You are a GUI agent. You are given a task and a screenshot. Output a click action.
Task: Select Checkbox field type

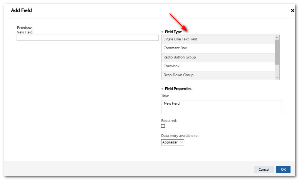[218, 67]
